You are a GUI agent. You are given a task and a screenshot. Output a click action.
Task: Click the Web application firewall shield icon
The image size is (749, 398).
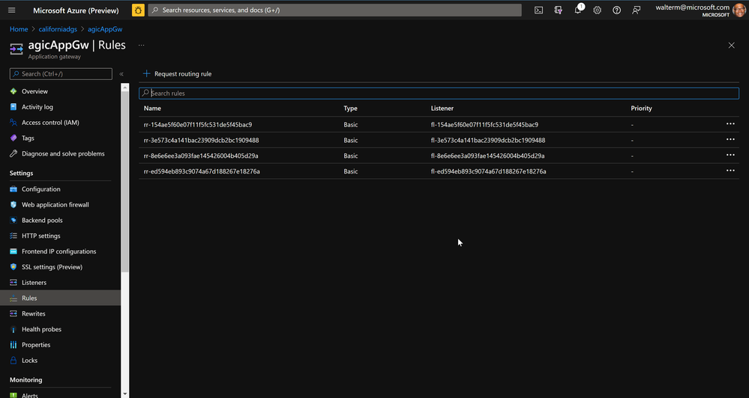click(x=13, y=204)
